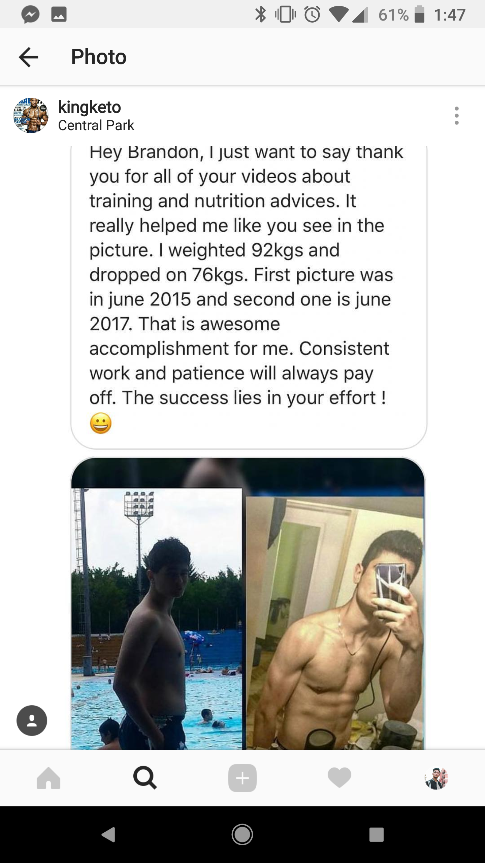This screenshot has height=863, width=485.
Task: Tap the back arrow icon
Action: point(29,57)
